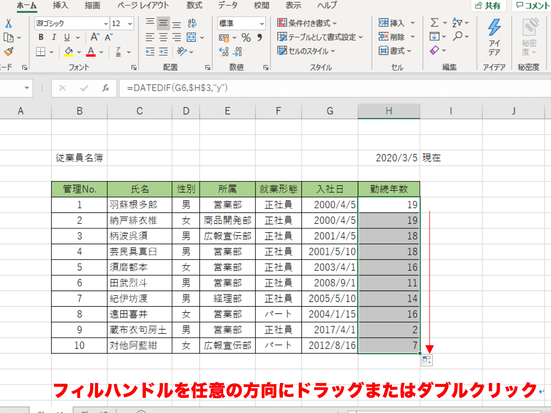Switch to the 数式 ribbon tab
Image resolution: width=551 pixels, height=413 pixels.
click(194, 5)
